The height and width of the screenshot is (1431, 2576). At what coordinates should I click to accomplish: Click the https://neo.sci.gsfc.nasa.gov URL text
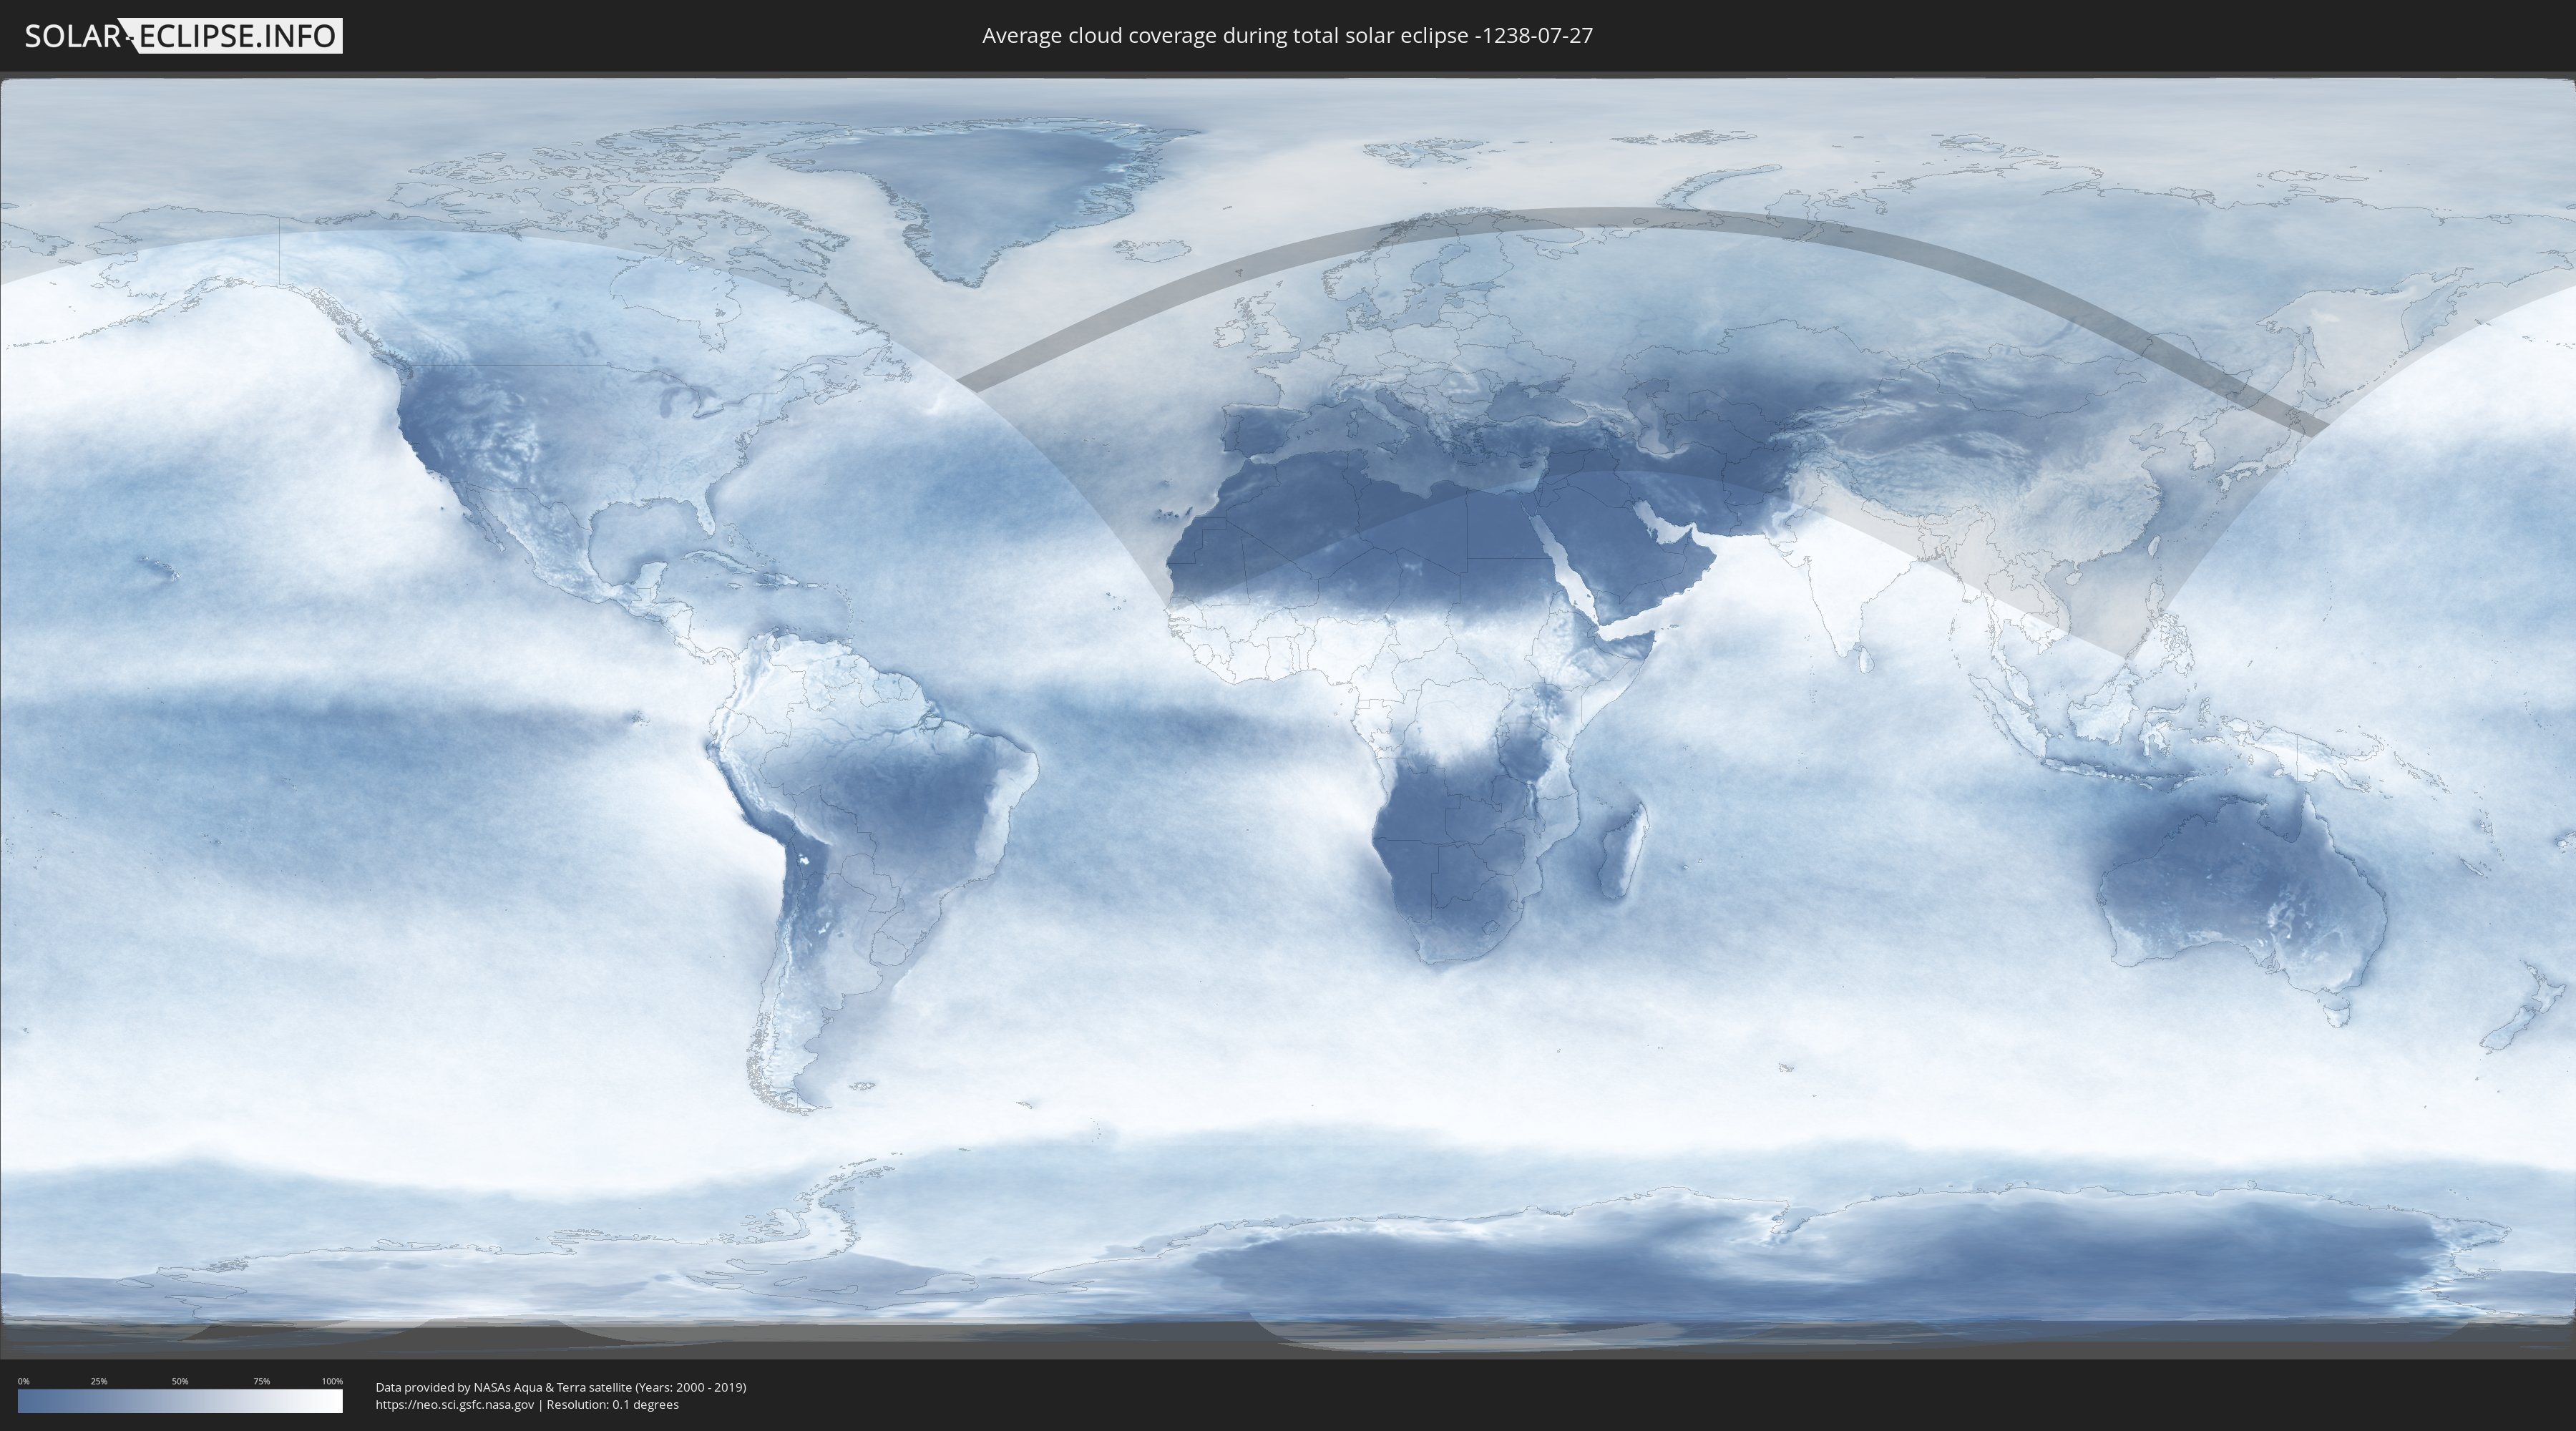[455, 1405]
